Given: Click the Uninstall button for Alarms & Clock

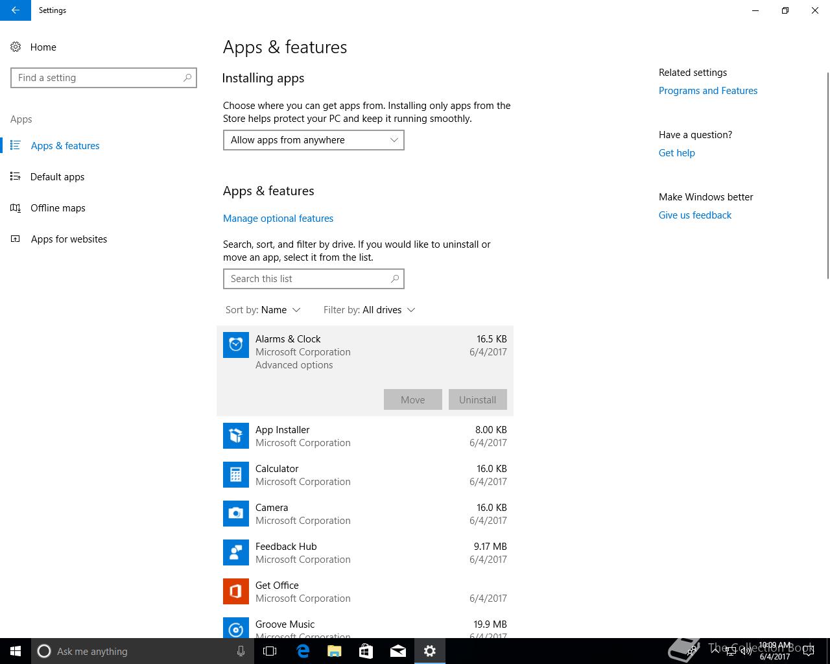Looking at the screenshot, I should point(478,399).
